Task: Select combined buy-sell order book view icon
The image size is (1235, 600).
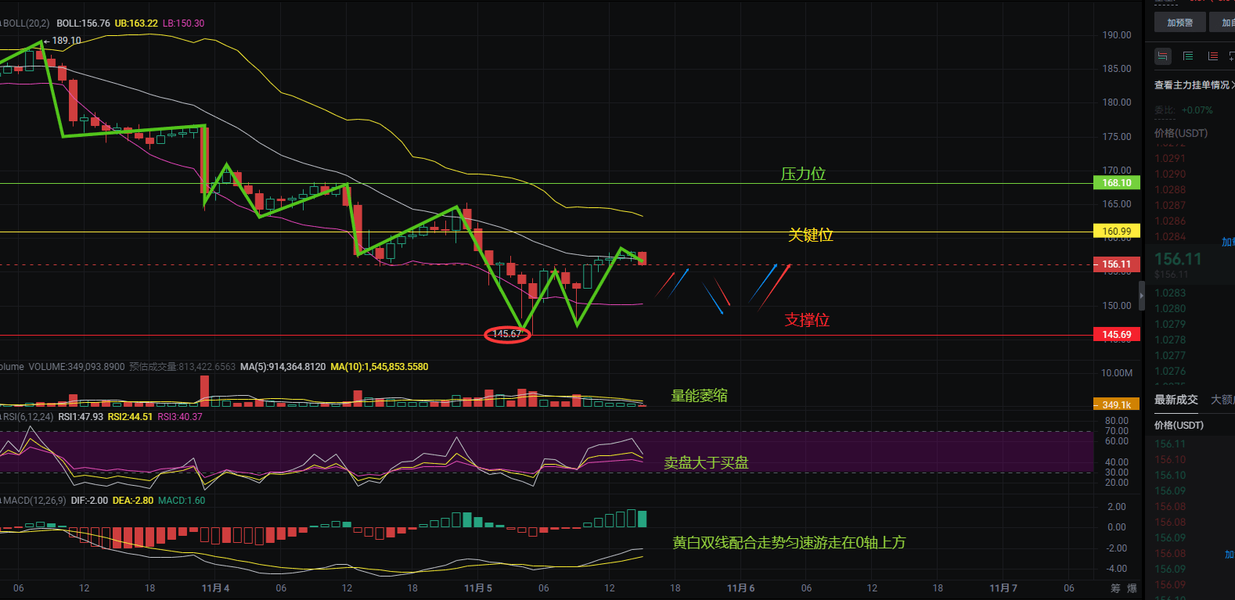Action: point(1163,56)
